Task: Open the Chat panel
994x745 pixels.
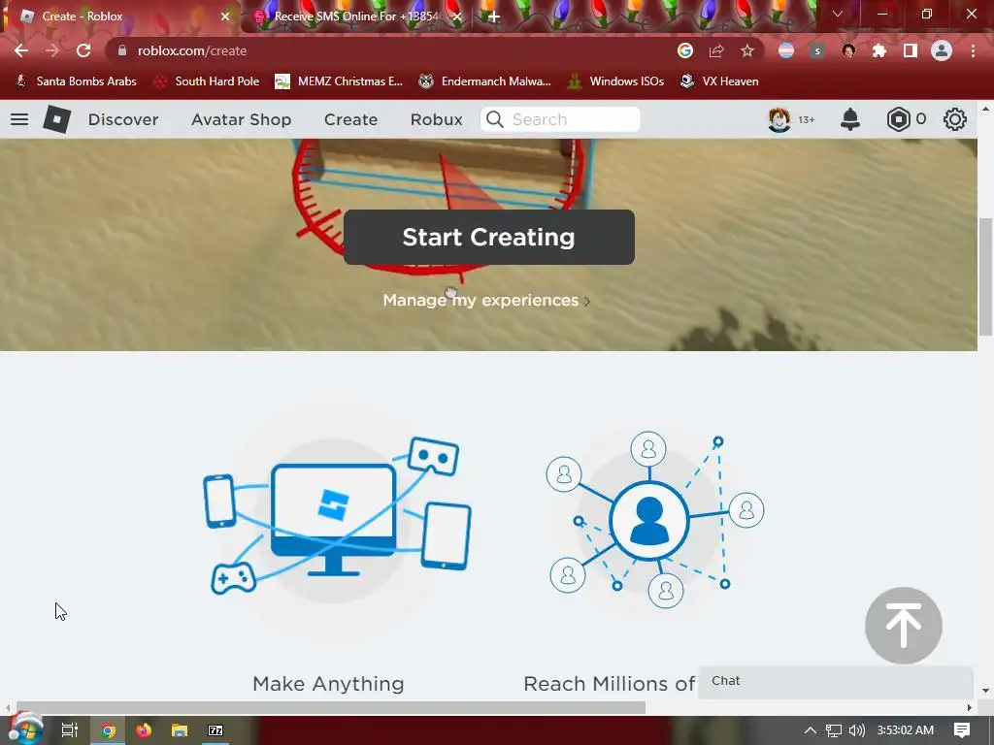Action: (836, 682)
